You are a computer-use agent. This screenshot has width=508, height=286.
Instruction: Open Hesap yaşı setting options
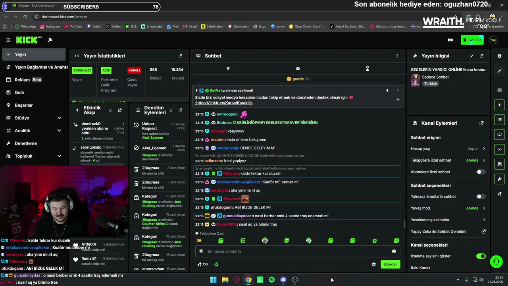point(448,149)
